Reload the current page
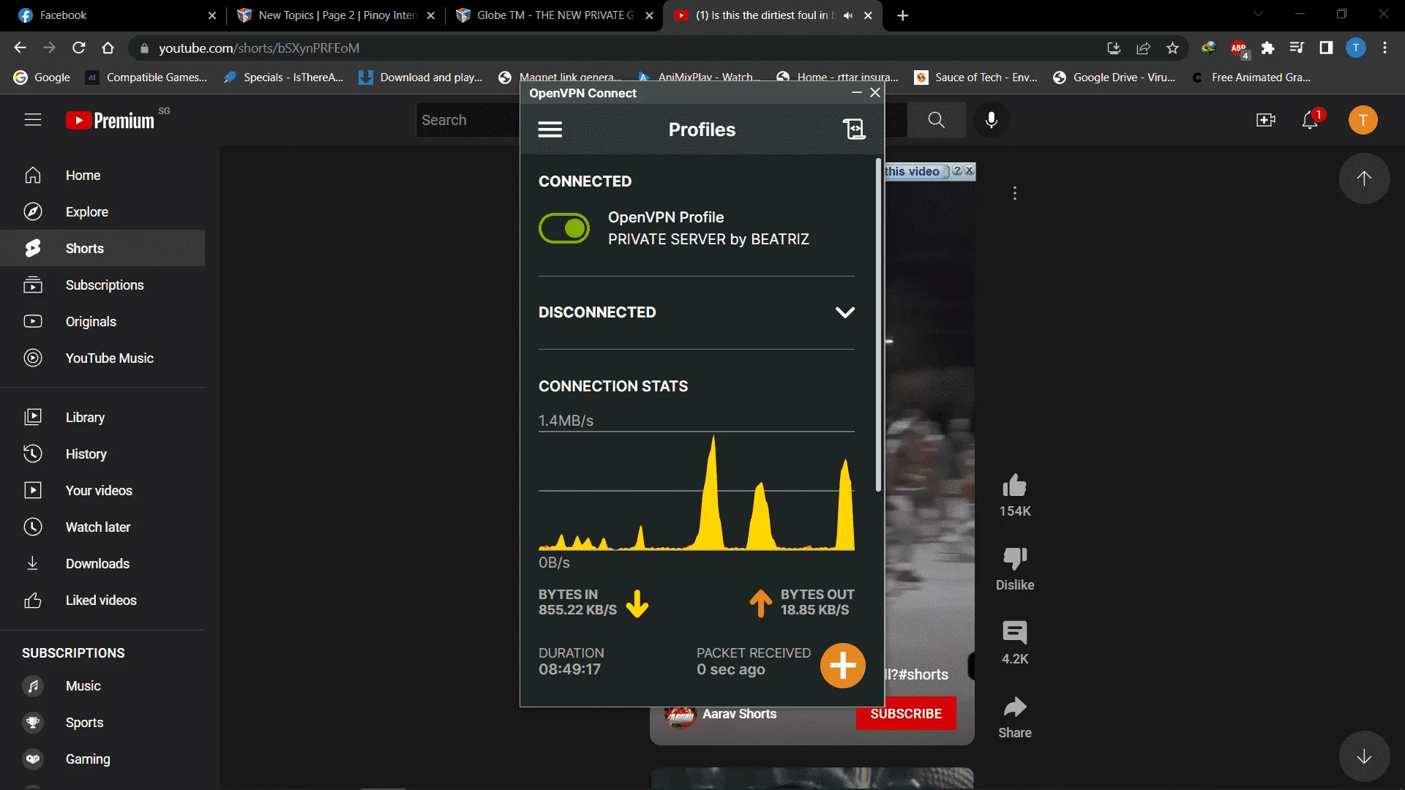Image resolution: width=1405 pixels, height=790 pixels. click(78, 48)
